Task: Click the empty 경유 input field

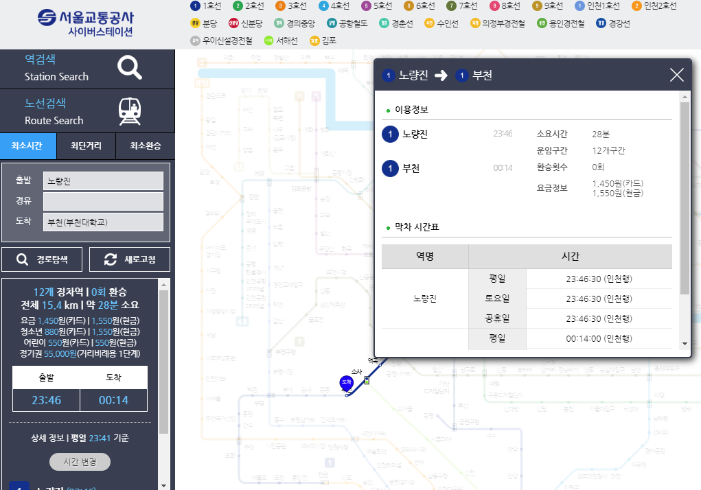Action: click(x=103, y=202)
